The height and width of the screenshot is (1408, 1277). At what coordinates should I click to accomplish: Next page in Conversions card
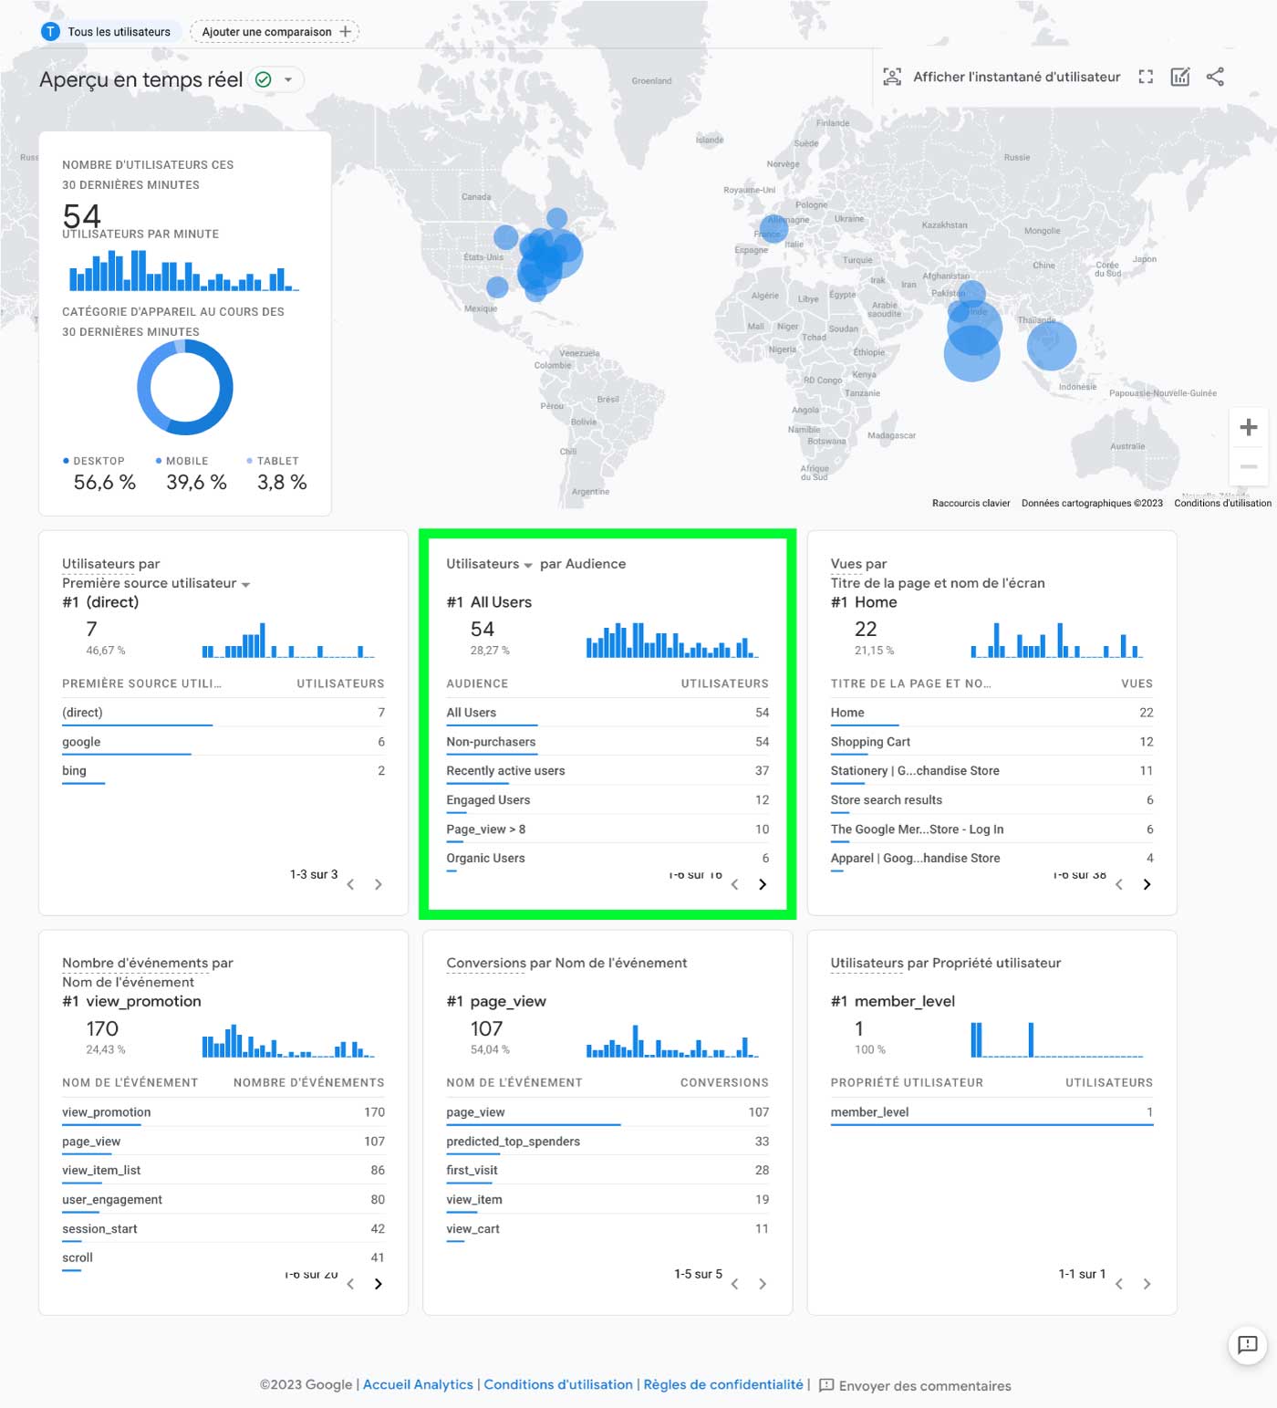coord(763,1284)
